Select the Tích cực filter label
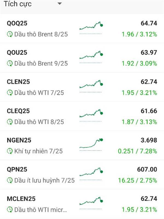The height and width of the screenshot is (219, 164). pyautogui.click(x=17, y=4)
